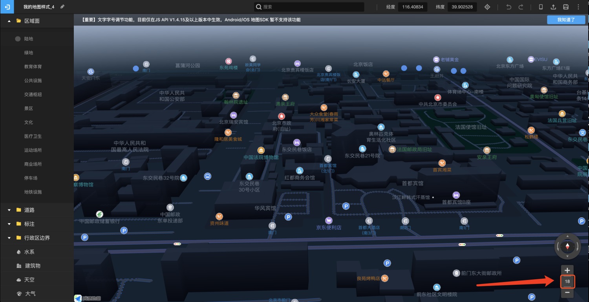Image resolution: width=589 pixels, height=302 pixels.
Task: Expand the 行政区边界 group arrow
Action: tap(9, 238)
